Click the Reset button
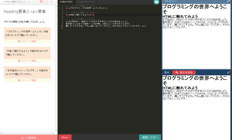Viewport: 232px width, 140px height. pyautogui.click(x=65, y=137)
